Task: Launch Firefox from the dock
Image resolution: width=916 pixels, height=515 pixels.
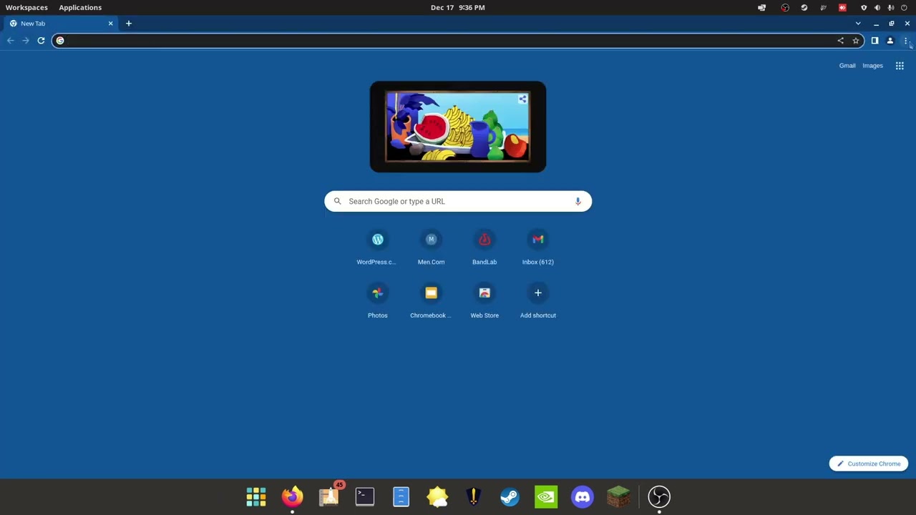Action: pyautogui.click(x=292, y=496)
